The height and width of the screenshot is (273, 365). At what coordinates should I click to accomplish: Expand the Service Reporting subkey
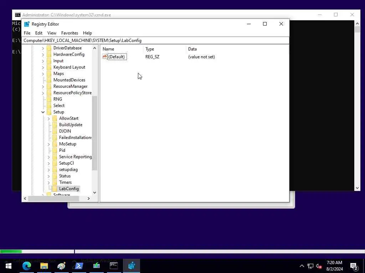[48, 157]
